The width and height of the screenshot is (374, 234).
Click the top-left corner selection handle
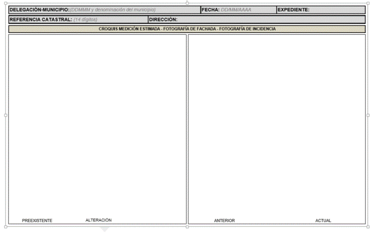(6, 3)
